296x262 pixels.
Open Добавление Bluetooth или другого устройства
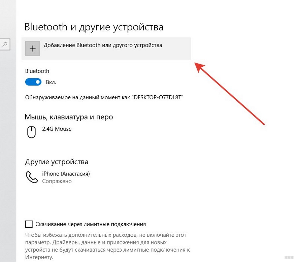point(106,48)
